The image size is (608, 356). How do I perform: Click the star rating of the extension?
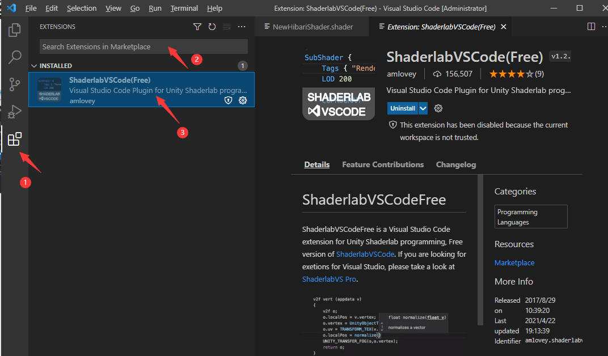tap(511, 74)
